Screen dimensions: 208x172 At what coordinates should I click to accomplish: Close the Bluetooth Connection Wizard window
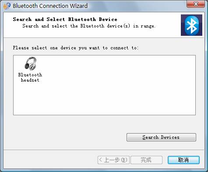[196, 4]
